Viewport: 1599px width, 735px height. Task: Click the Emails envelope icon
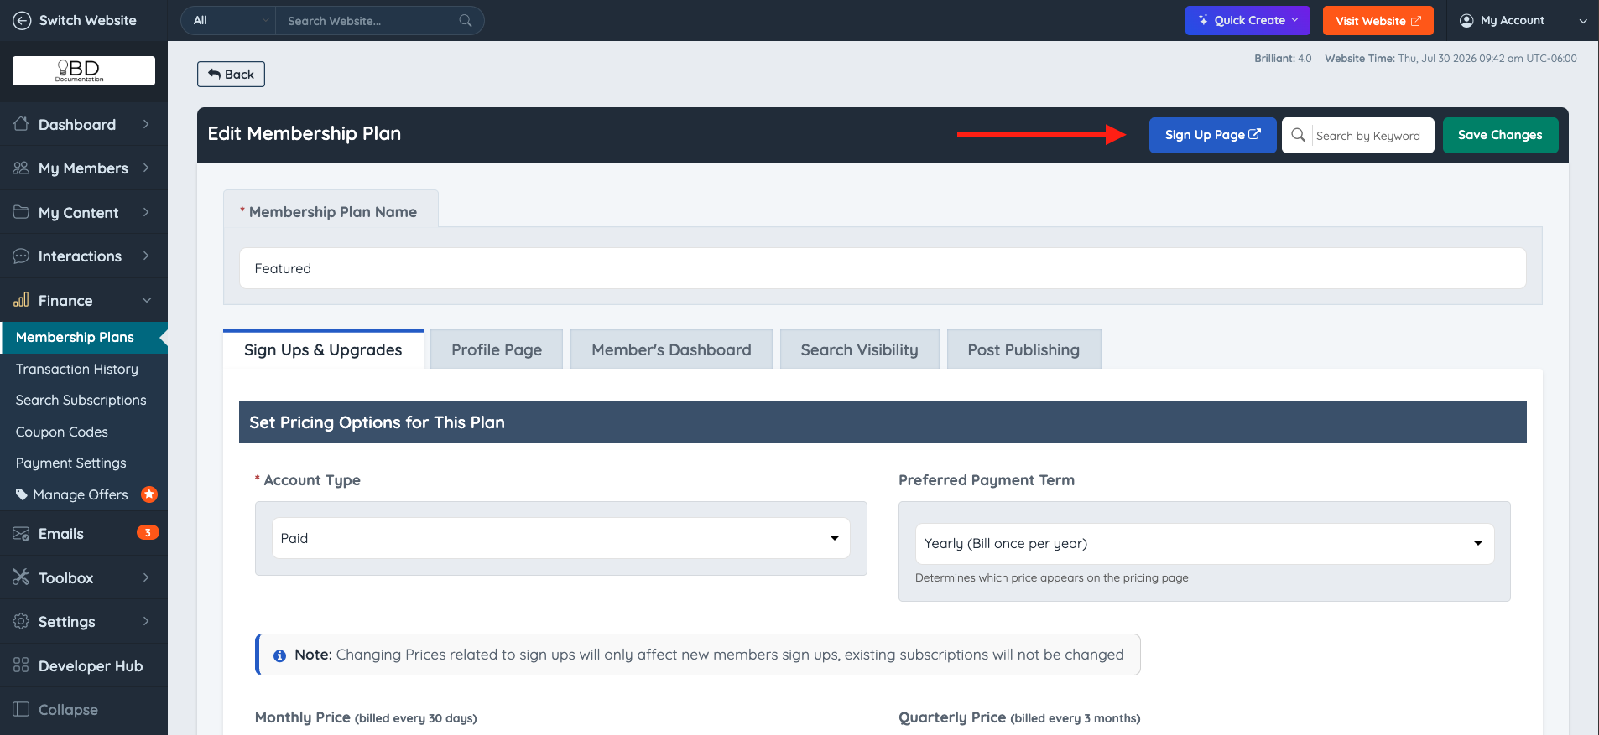tap(21, 533)
